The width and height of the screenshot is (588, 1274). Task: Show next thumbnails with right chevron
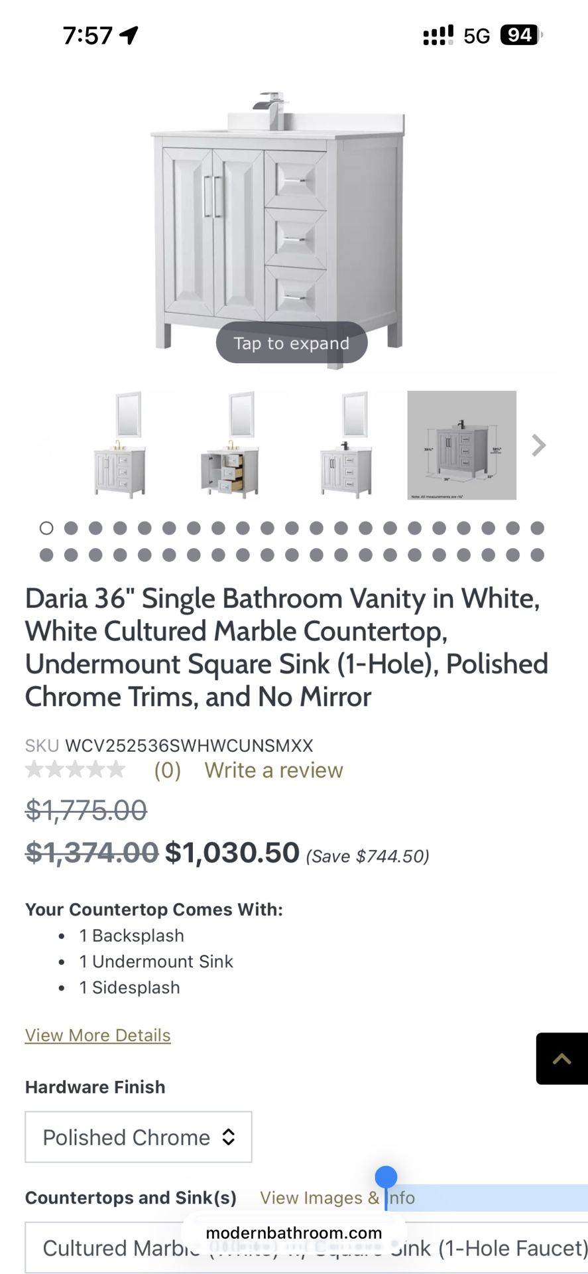pos(538,445)
